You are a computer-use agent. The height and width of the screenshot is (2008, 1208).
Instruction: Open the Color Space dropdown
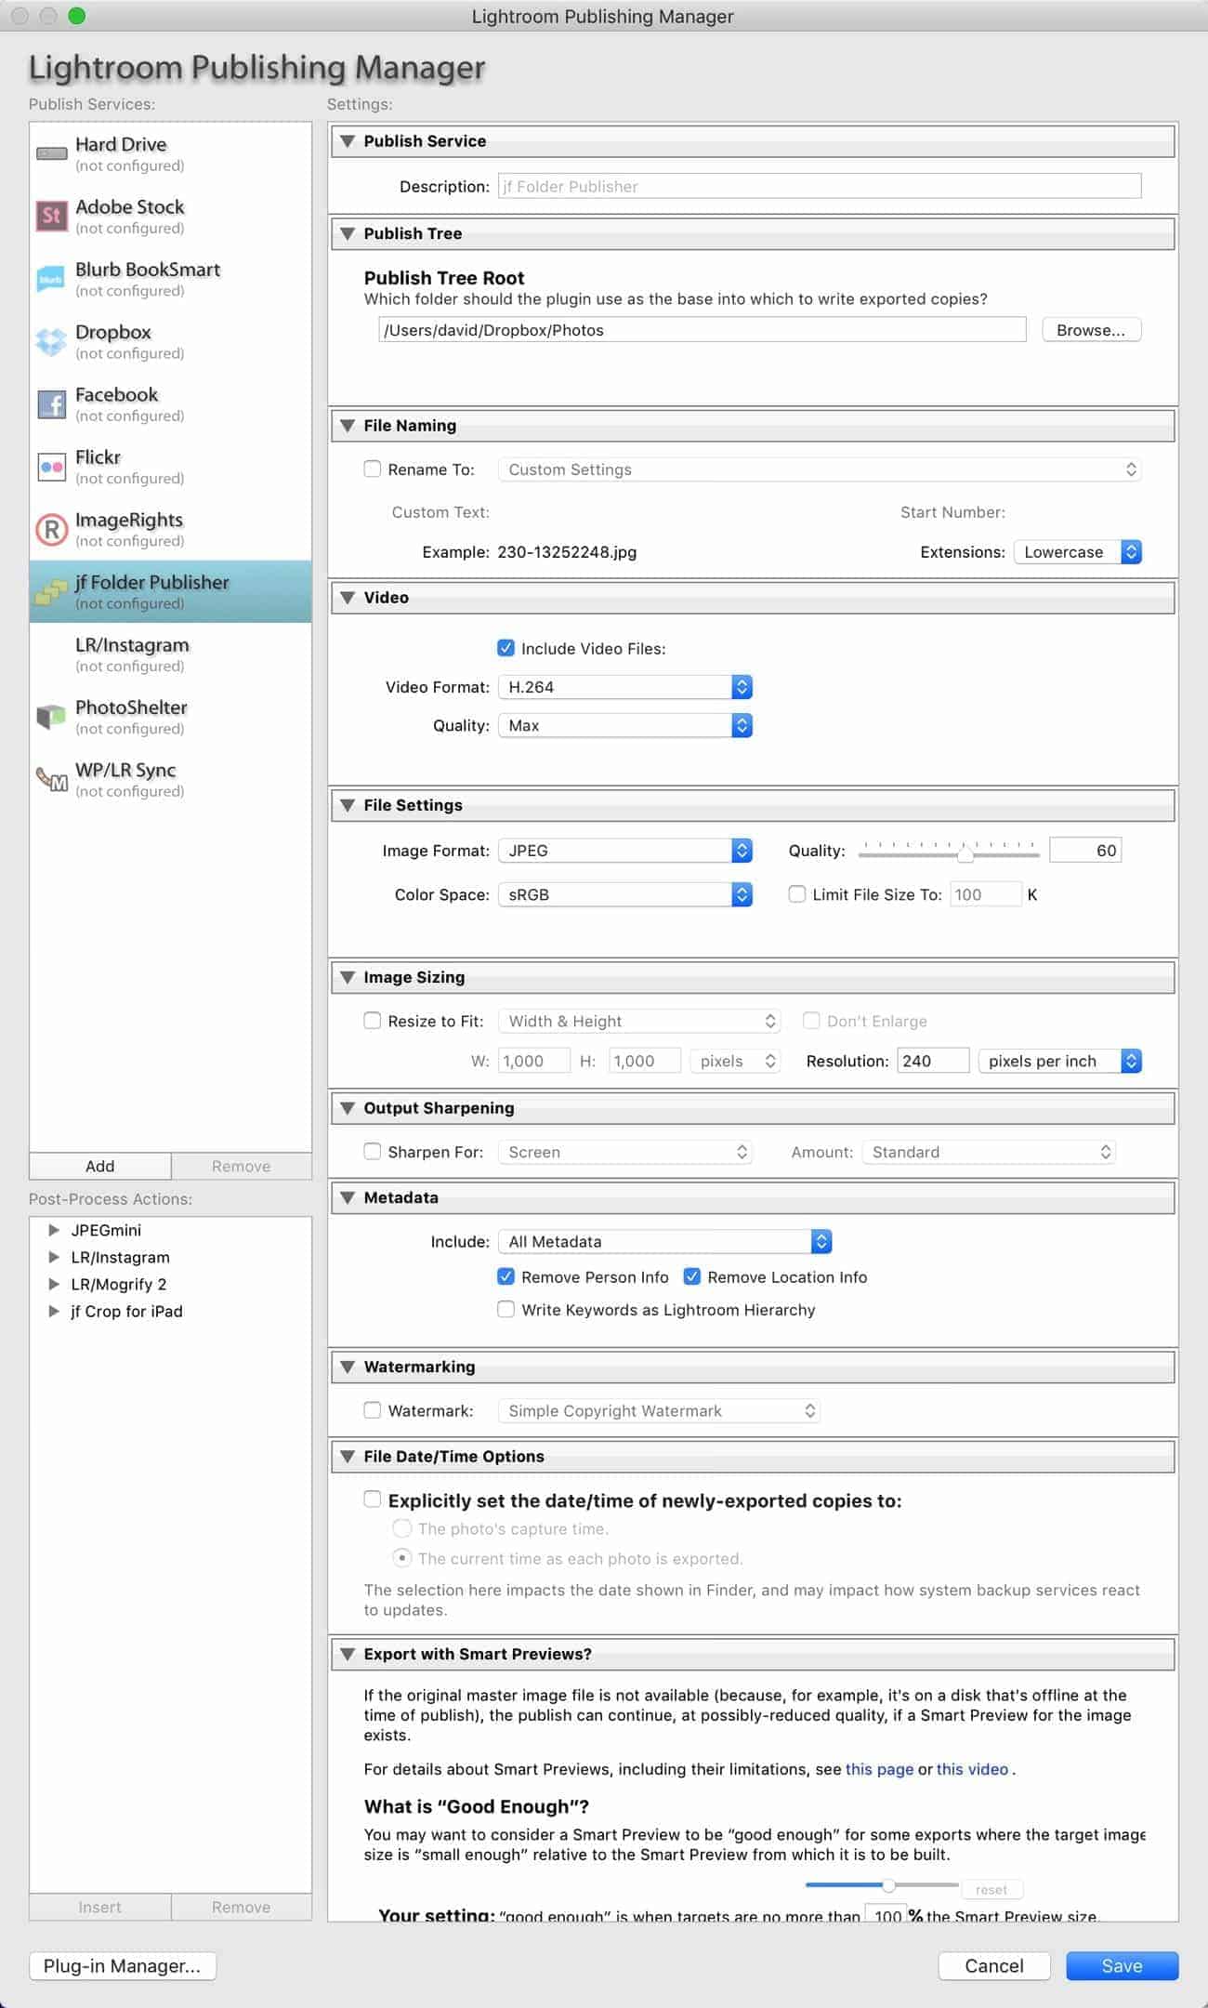tap(624, 894)
